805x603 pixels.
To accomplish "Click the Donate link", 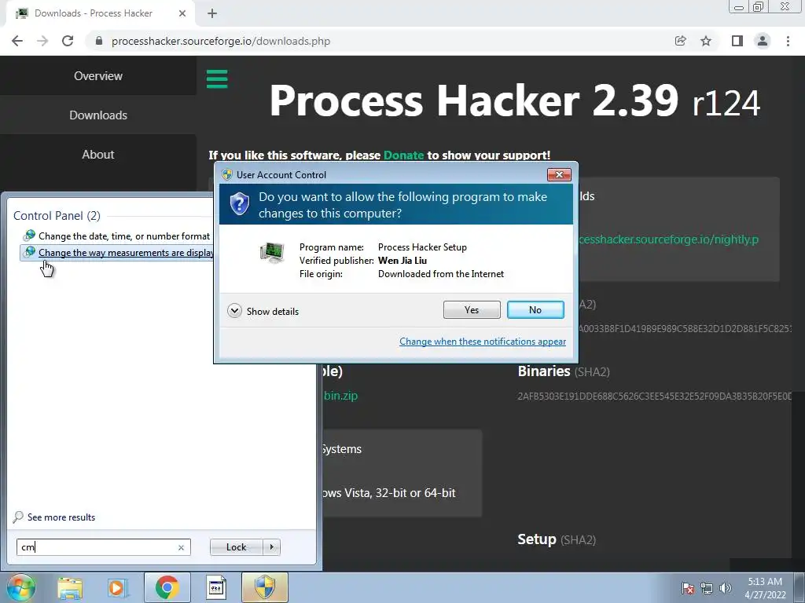I will [403, 155].
